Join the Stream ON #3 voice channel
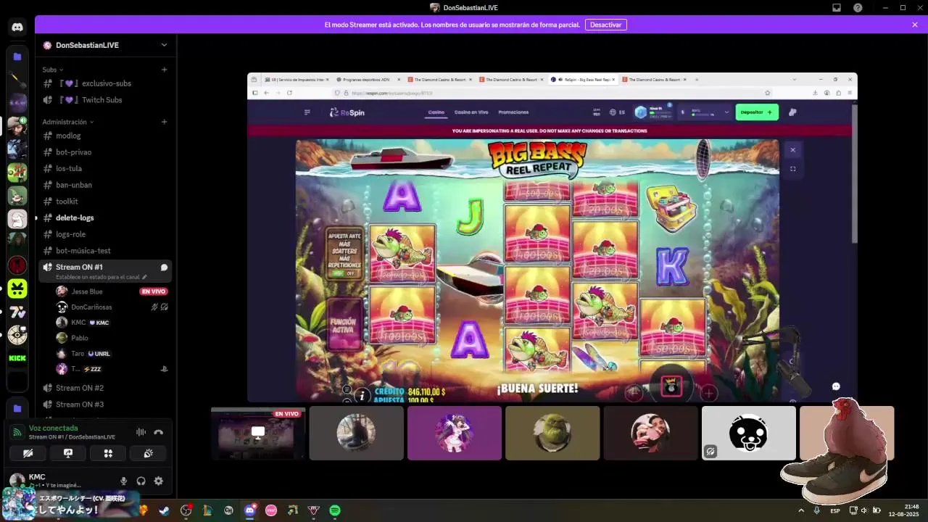 (105, 405)
